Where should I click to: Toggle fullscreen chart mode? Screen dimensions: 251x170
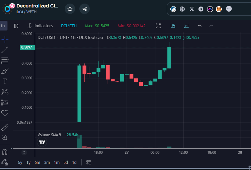tap(158, 26)
